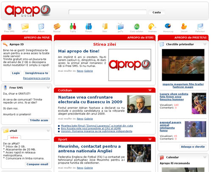Click the envelope icon in aMail panel
Image resolution: width=212 pixels, height=172 pixels.
pyautogui.click(x=6, y=131)
